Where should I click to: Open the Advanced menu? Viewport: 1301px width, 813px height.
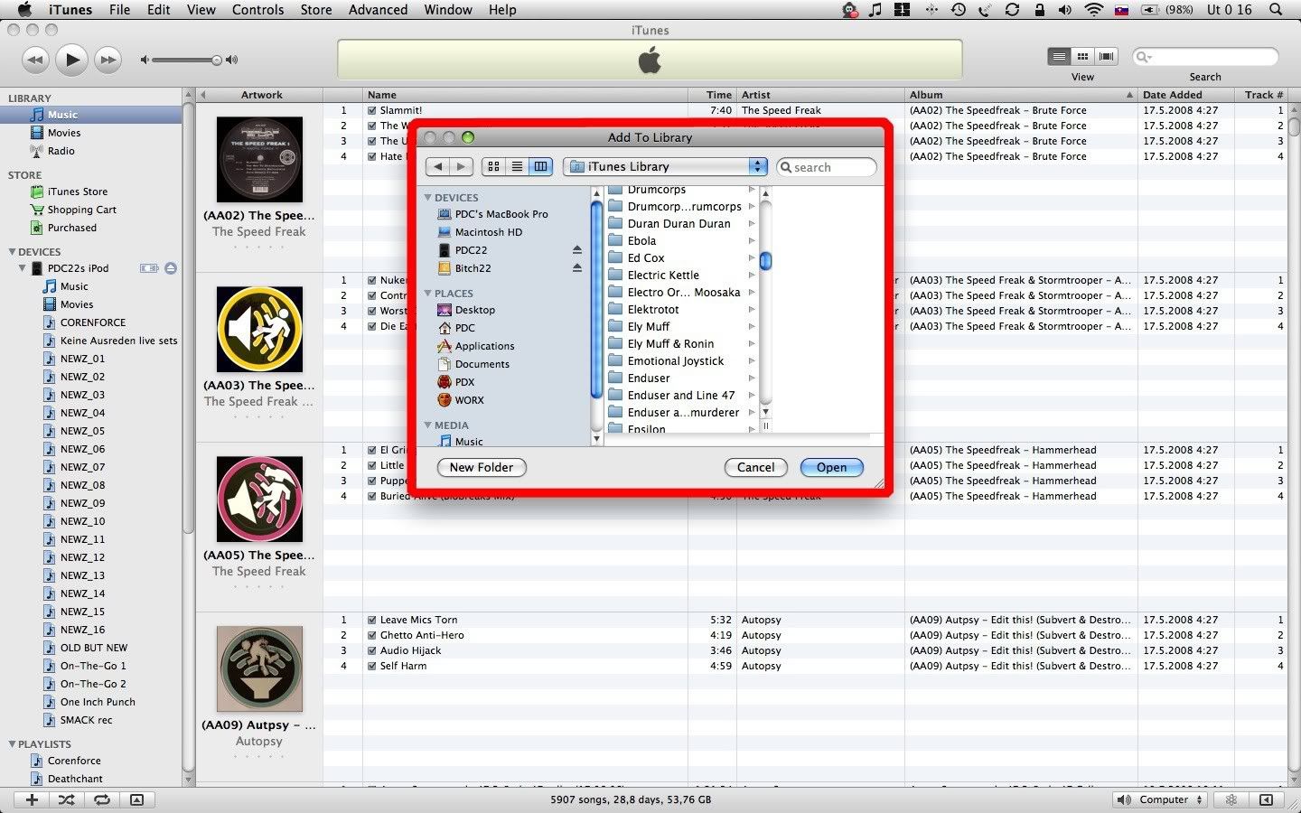coord(378,10)
